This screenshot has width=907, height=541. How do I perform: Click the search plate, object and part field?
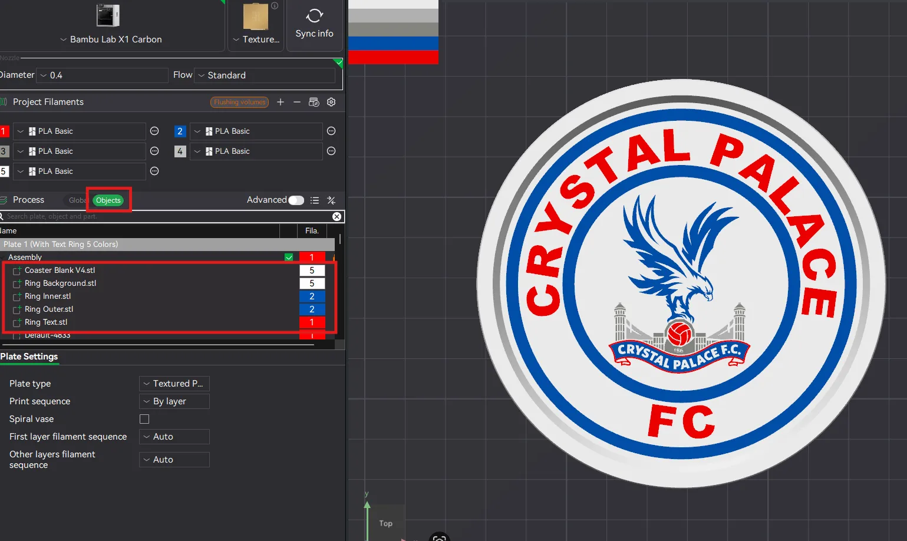tap(166, 216)
